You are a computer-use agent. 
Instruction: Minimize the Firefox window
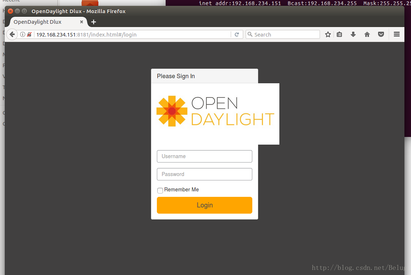pos(17,11)
